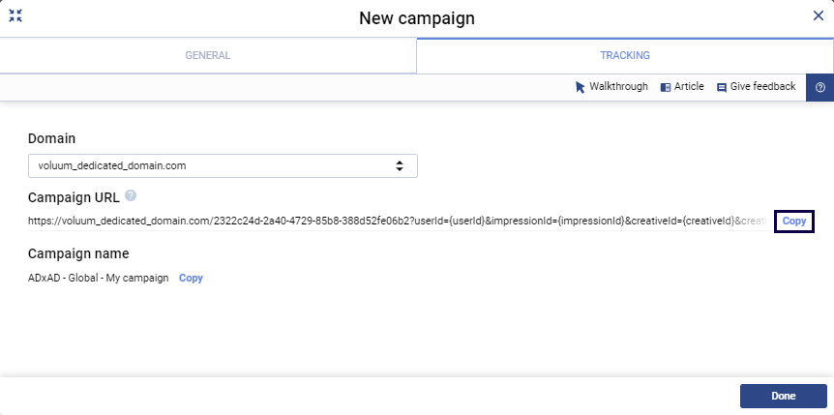834x415 pixels.
Task: Click the ADxAD - Global - My campaign text
Action: (x=99, y=278)
